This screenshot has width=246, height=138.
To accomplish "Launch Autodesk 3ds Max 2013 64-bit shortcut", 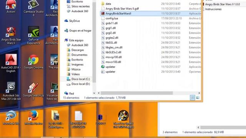I will [11, 91].
